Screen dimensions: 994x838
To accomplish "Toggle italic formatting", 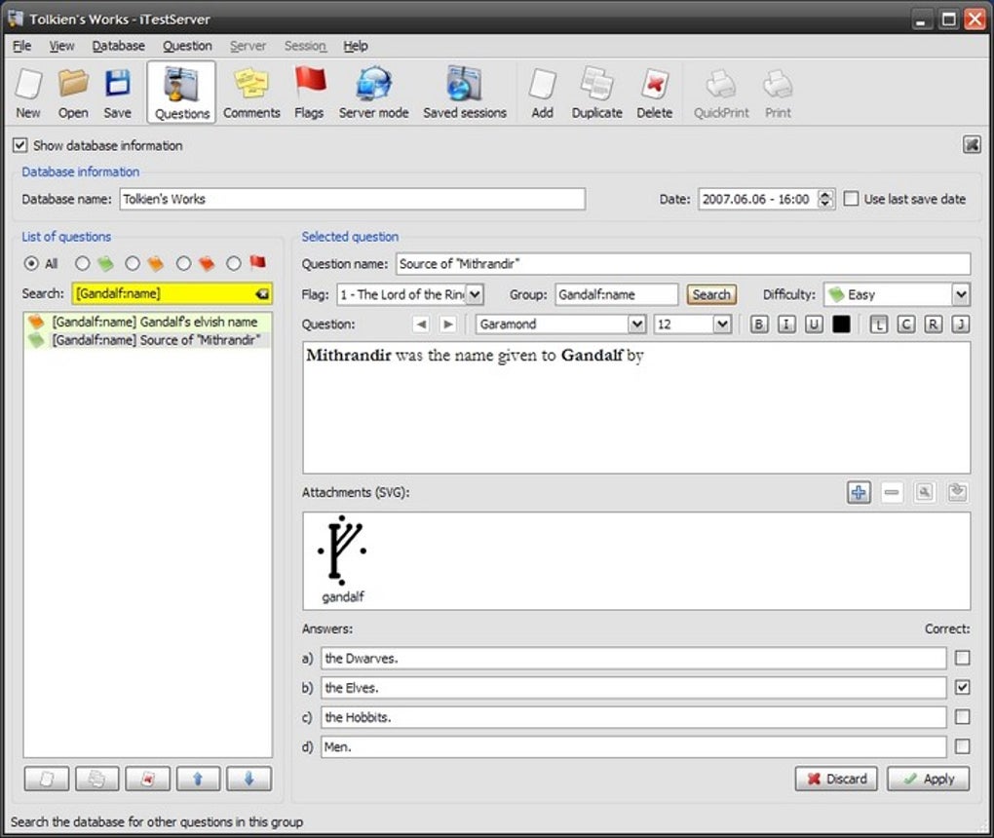I will 786,324.
